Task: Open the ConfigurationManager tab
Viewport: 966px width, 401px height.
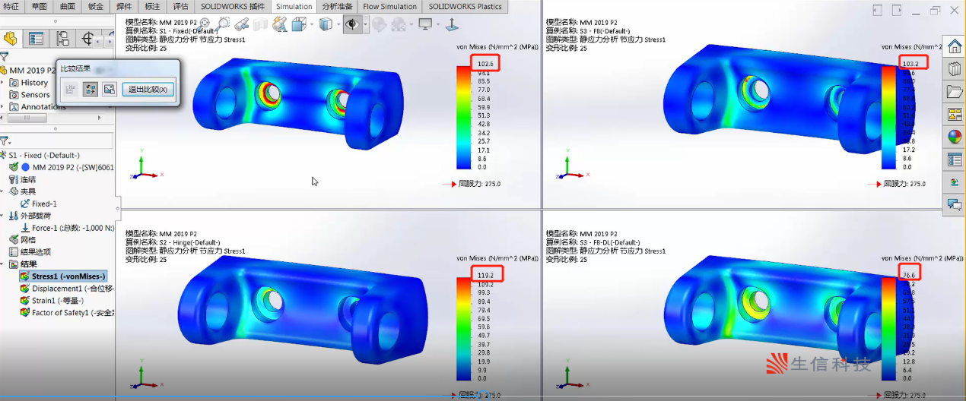Action: pos(63,39)
